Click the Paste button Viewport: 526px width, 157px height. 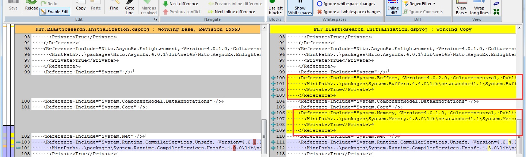pyautogui.click(x=96, y=5)
